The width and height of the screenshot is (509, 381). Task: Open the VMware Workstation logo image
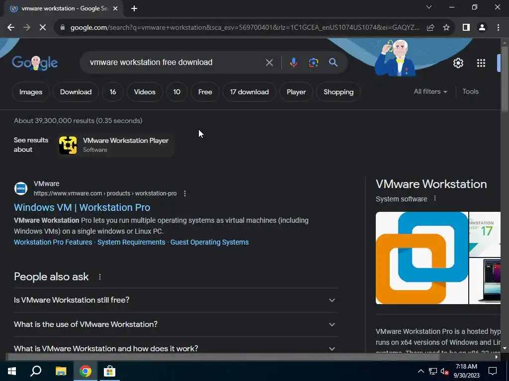(x=422, y=258)
